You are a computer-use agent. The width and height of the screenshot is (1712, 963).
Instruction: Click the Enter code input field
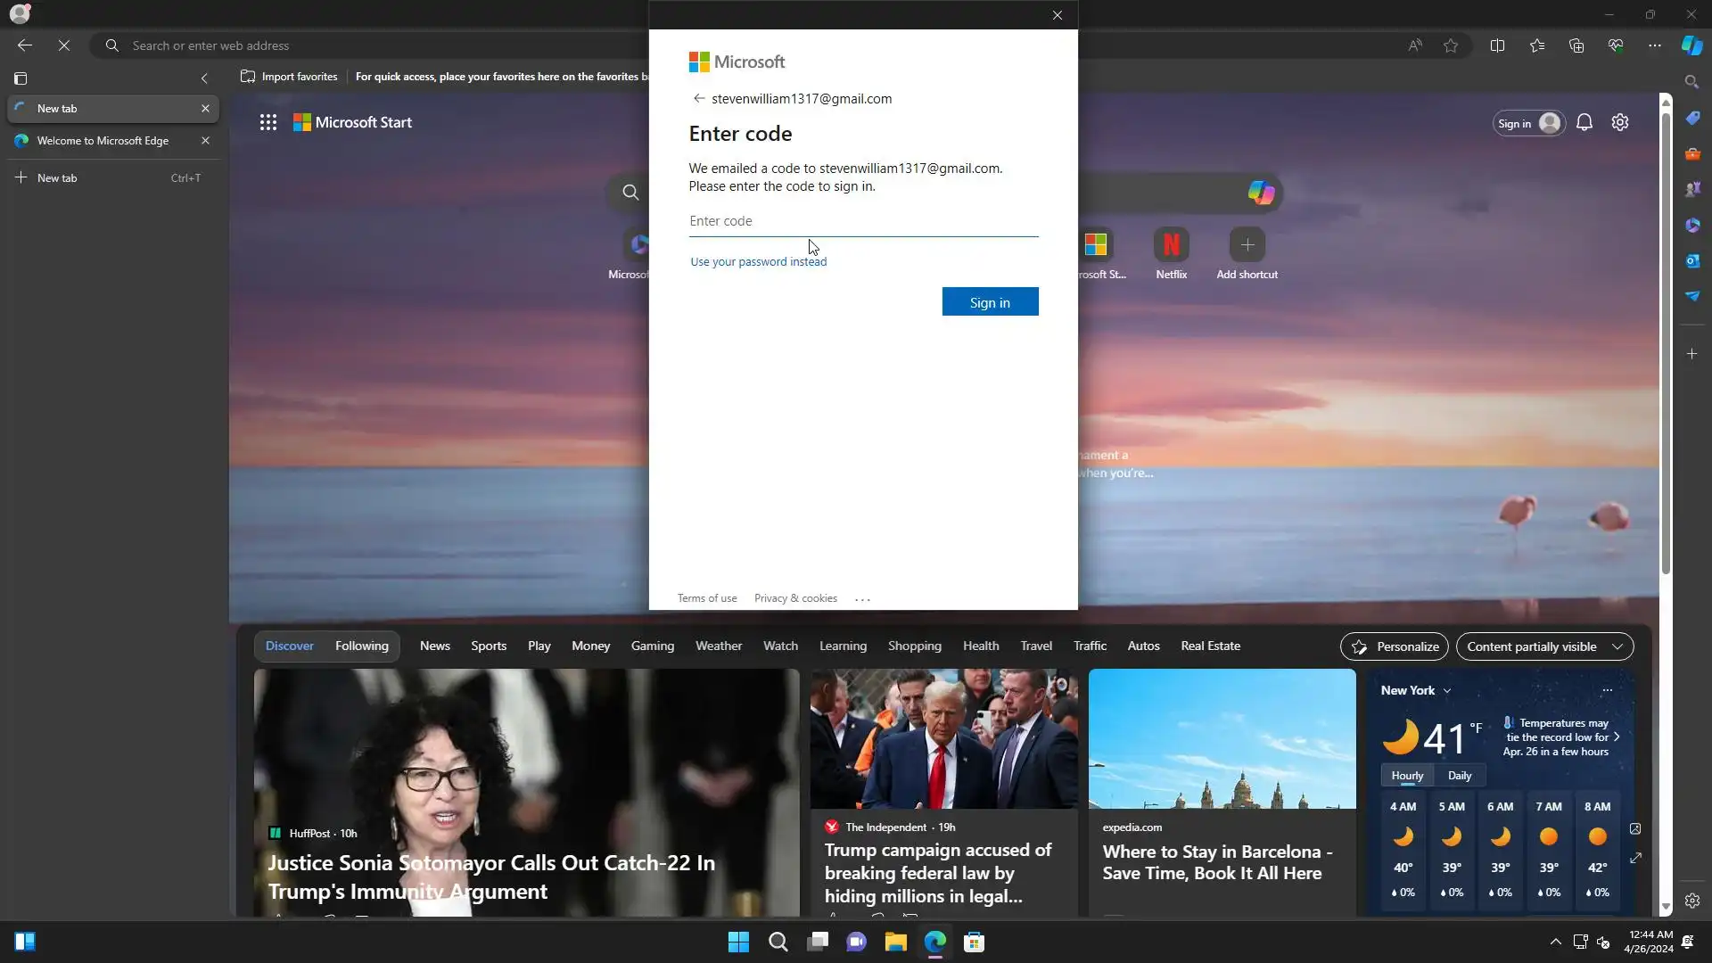coord(862,221)
